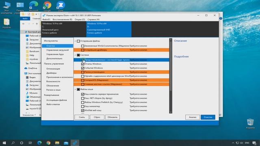Viewport: 260px width, 146px height.
Task: Toggle the Файлы кэша group checkbox
Action: [78, 89]
